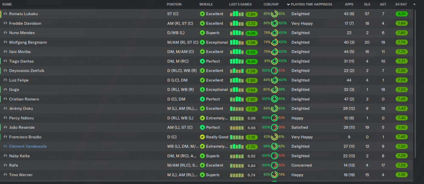Open dropdown arrow next to CON/SHP header
The height and width of the screenshot is (184, 424).
point(288,5)
